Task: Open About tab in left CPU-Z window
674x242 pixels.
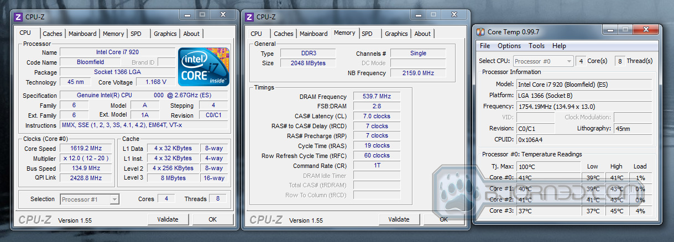Action: pos(191,34)
